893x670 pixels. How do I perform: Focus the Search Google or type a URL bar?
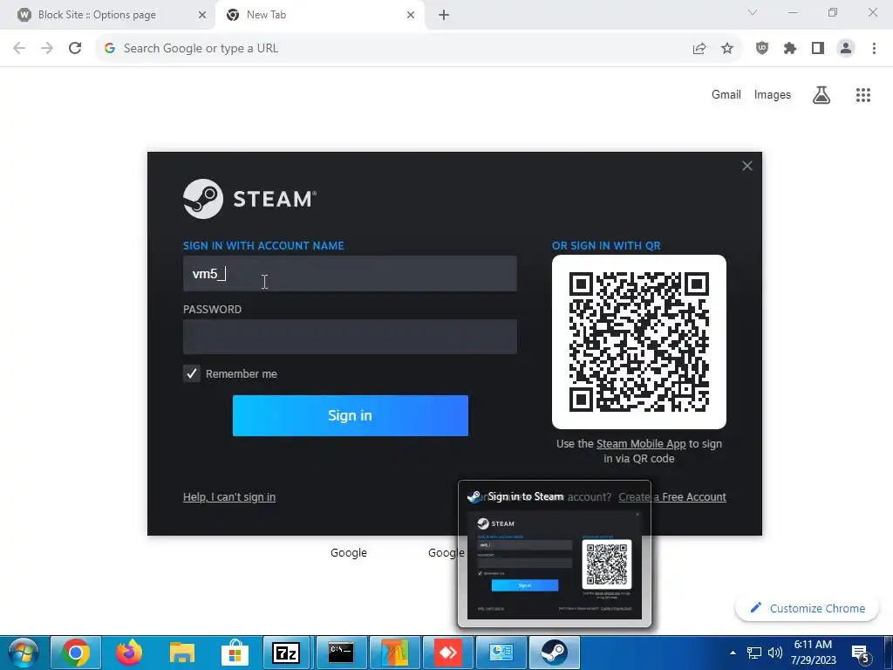coord(399,49)
